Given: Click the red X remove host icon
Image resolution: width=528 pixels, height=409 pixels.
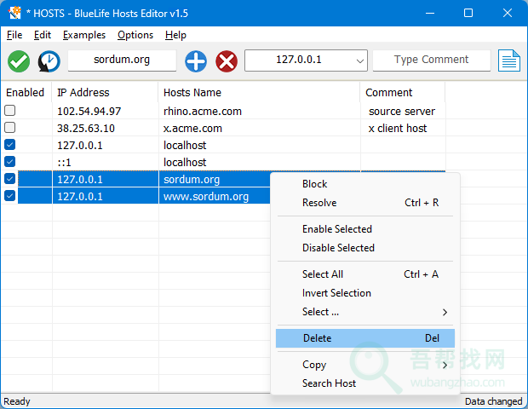Looking at the screenshot, I should coord(227,60).
